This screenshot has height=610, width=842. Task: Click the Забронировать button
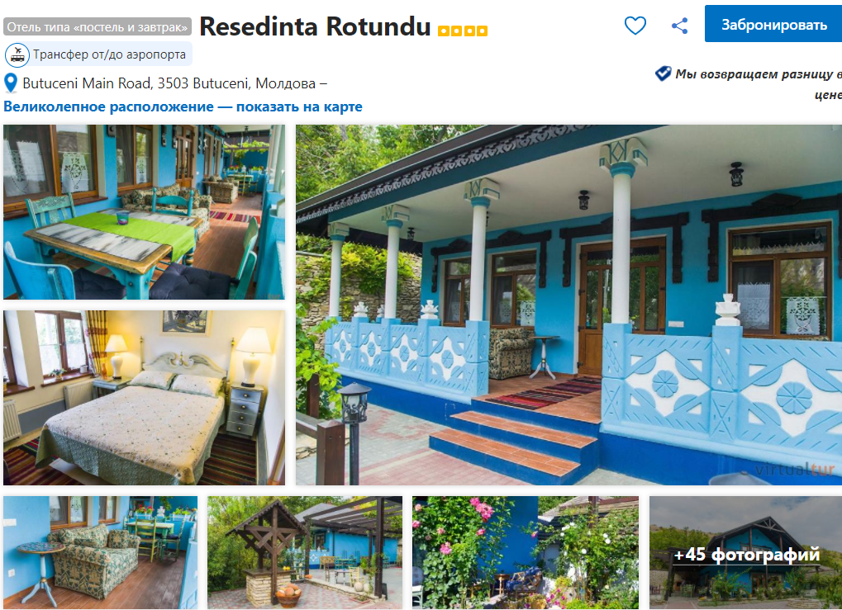click(x=773, y=25)
